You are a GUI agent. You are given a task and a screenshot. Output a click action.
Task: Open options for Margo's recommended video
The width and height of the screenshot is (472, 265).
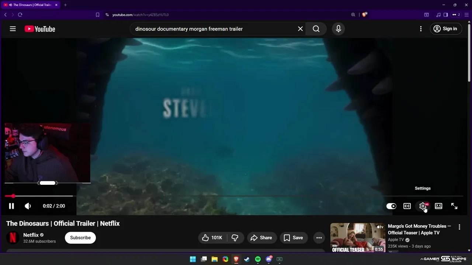[459, 227]
